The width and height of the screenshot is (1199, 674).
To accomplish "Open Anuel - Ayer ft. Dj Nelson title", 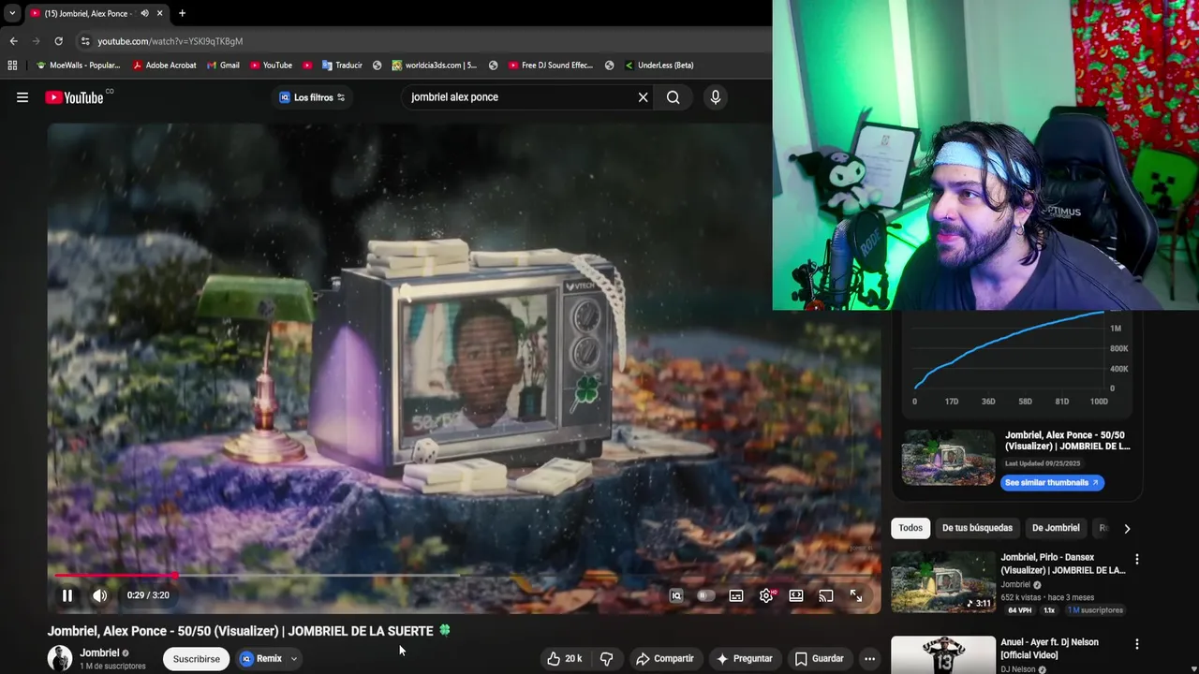I will pyautogui.click(x=1049, y=649).
